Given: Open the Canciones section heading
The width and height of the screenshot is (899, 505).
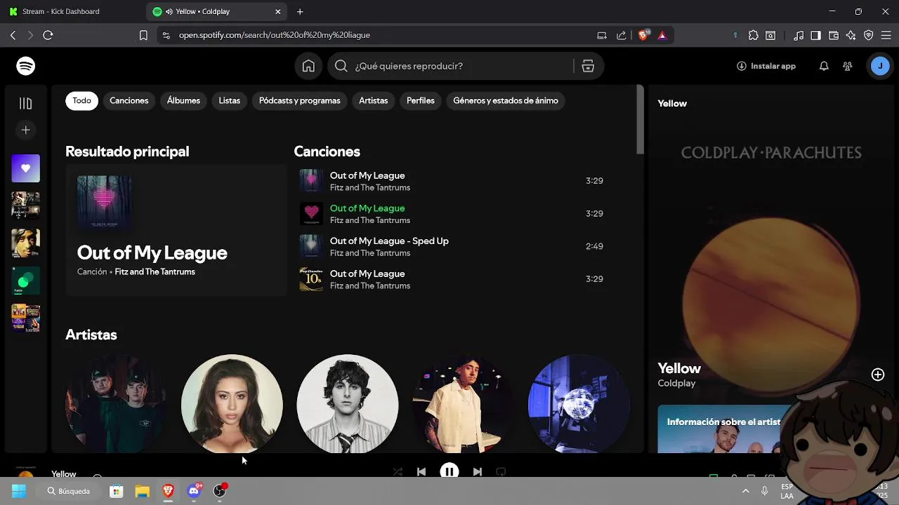Looking at the screenshot, I should pyautogui.click(x=327, y=151).
